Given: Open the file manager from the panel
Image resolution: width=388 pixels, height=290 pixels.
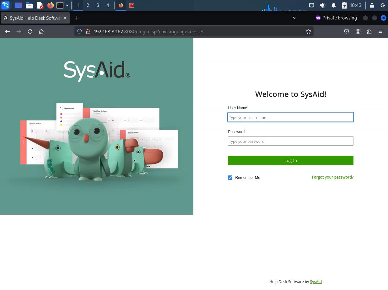Looking at the screenshot, I should pos(29,5).
